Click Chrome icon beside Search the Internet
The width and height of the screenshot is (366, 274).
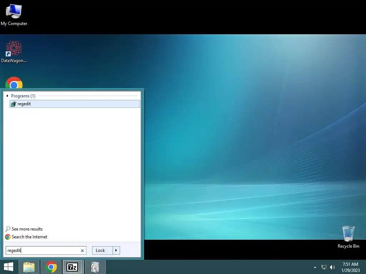[8, 237]
